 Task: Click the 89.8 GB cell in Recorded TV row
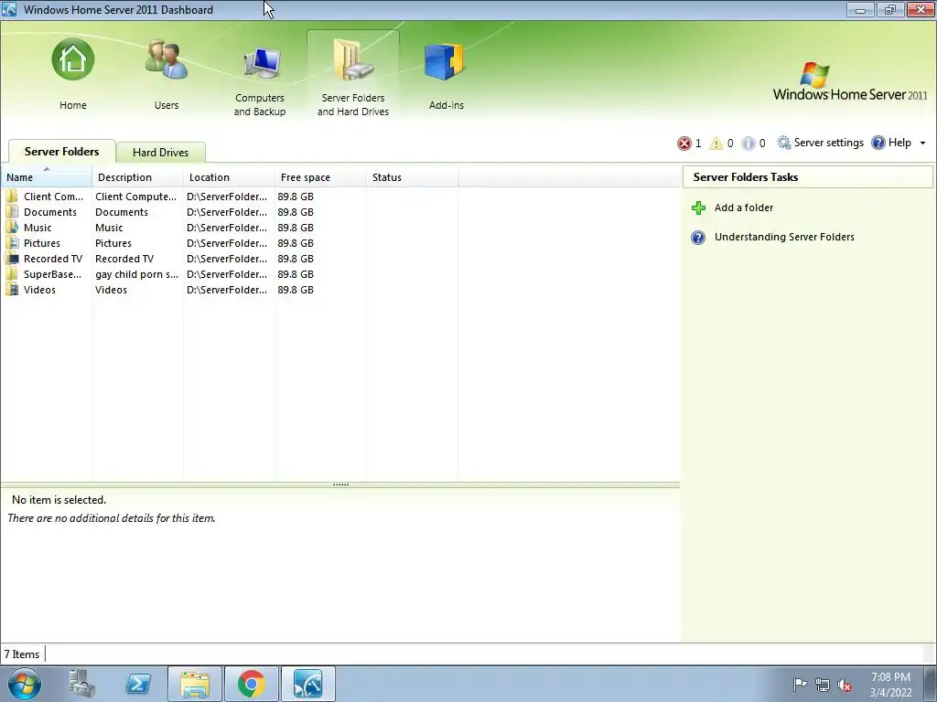pyautogui.click(x=296, y=259)
